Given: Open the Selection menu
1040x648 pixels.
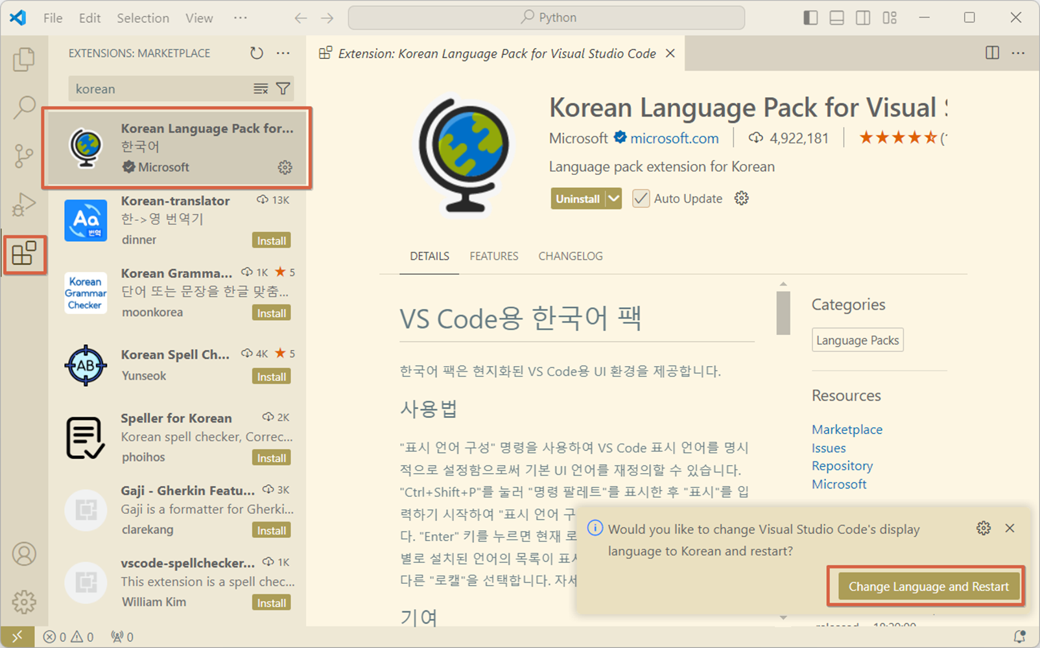Looking at the screenshot, I should point(143,18).
